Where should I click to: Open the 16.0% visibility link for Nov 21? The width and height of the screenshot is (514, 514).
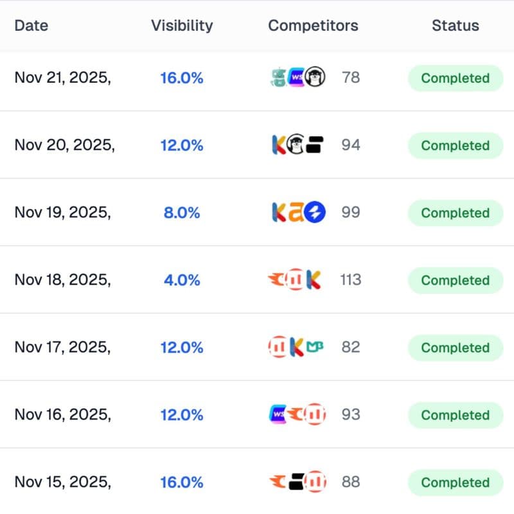[x=182, y=78]
